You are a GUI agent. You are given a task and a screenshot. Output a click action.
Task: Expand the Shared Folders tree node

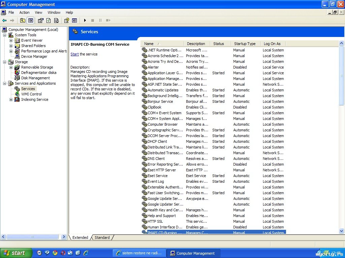pyautogui.click(x=11, y=46)
